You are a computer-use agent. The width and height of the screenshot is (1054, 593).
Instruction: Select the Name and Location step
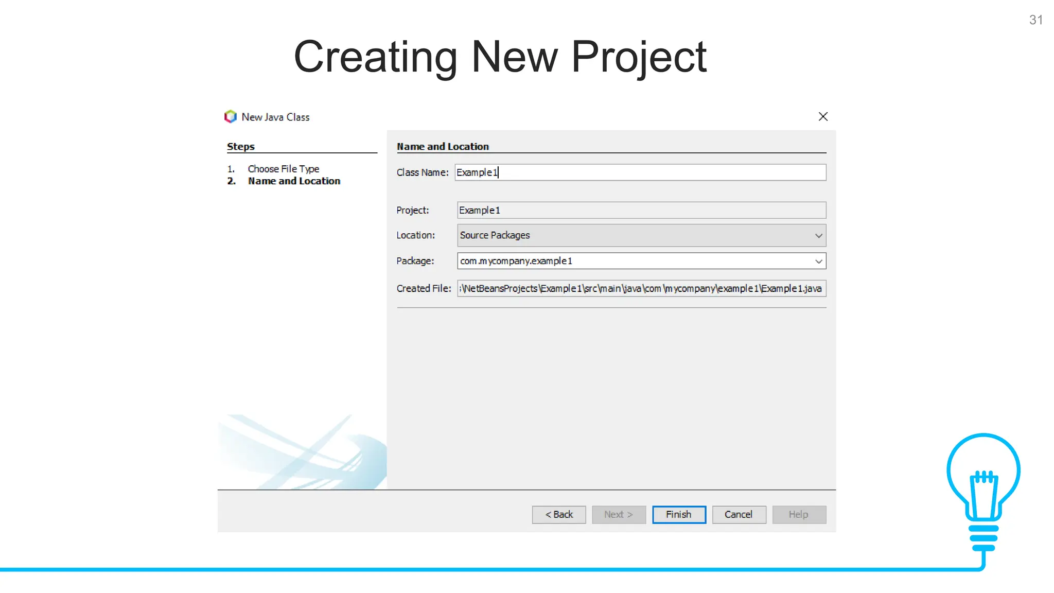(294, 181)
